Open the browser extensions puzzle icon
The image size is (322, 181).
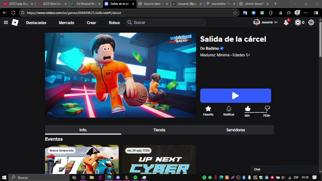[271, 13]
